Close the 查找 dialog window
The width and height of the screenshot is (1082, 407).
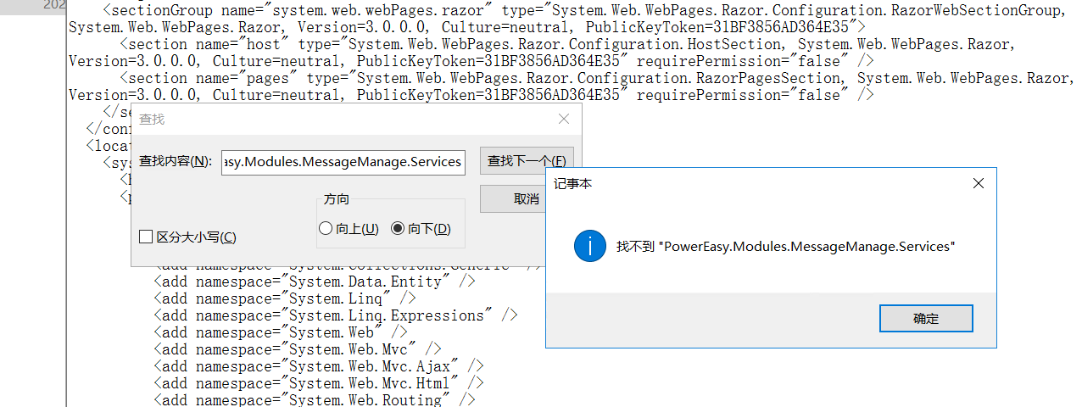click(x=564, y=120)
